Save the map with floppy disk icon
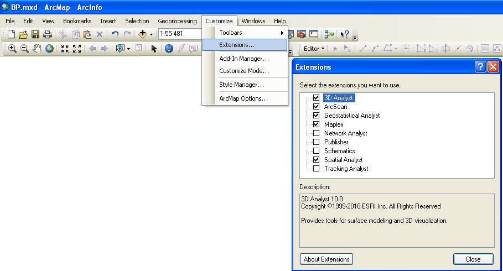The width and height of the screenshot is (503, 271). 35,34
